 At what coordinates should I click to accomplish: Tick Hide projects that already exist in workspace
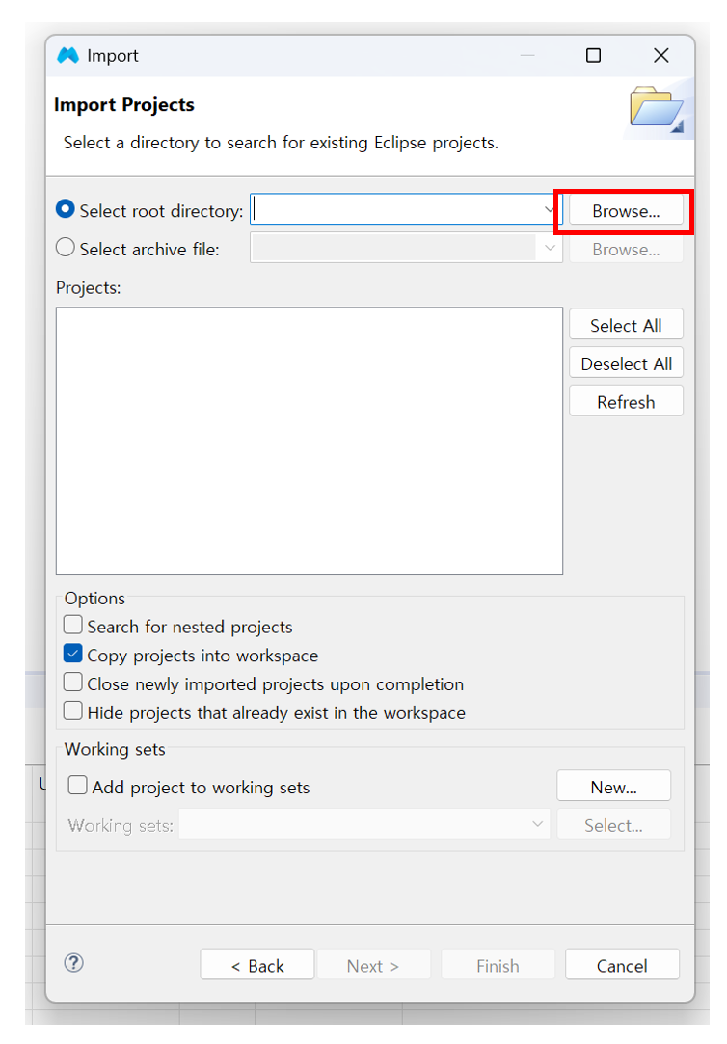click(73, 712)
